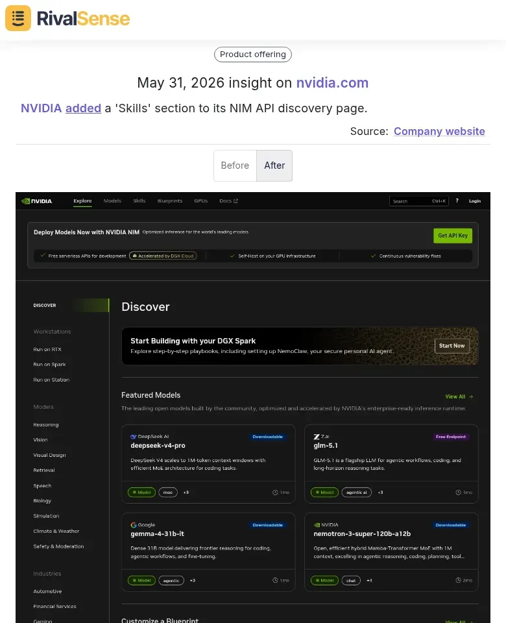This screenshot has width=506, height=623.
Task: Open the nemotron-3-super-120b-a12b model title
Action: [362, 534]
